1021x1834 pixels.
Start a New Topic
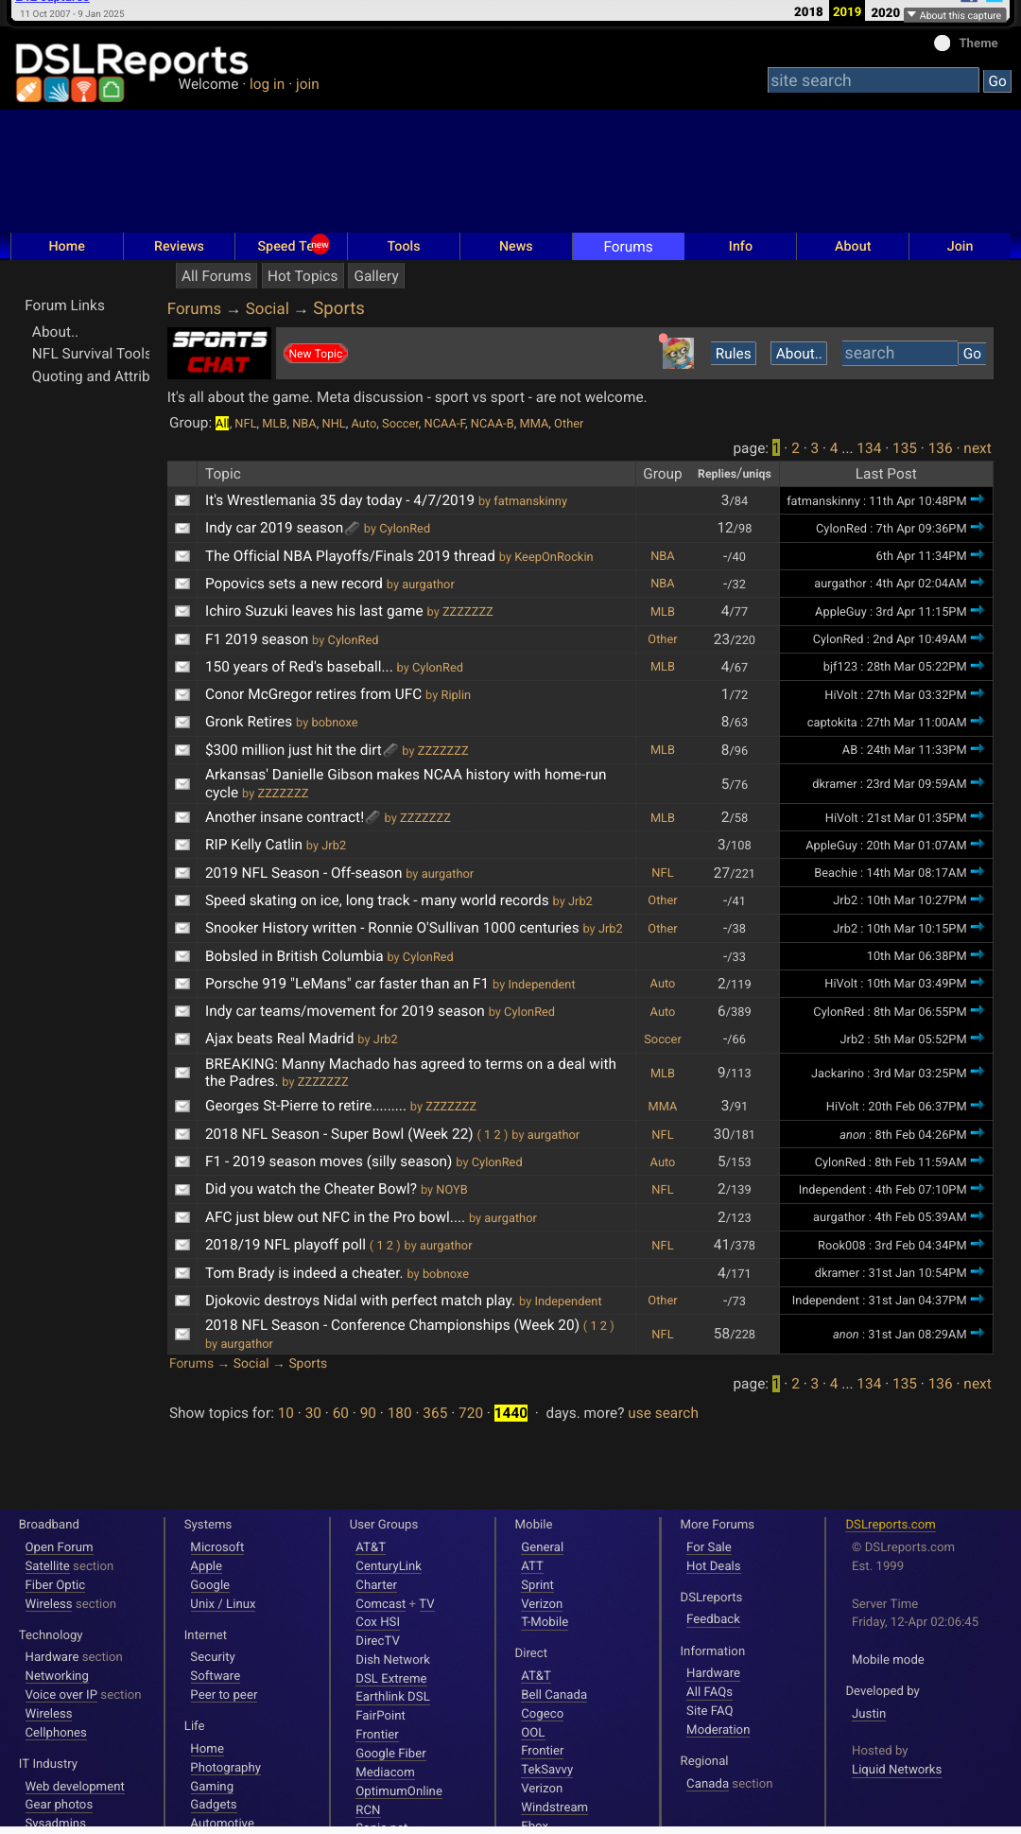316,354
